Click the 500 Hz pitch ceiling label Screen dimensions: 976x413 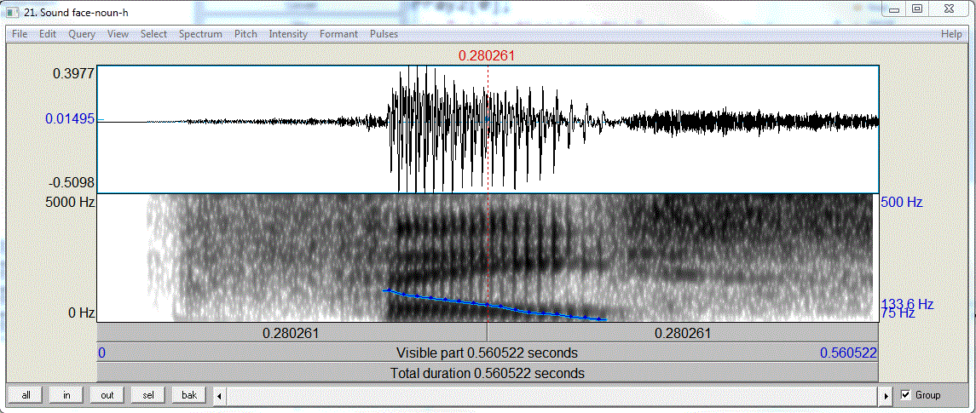tap(901, 203)
